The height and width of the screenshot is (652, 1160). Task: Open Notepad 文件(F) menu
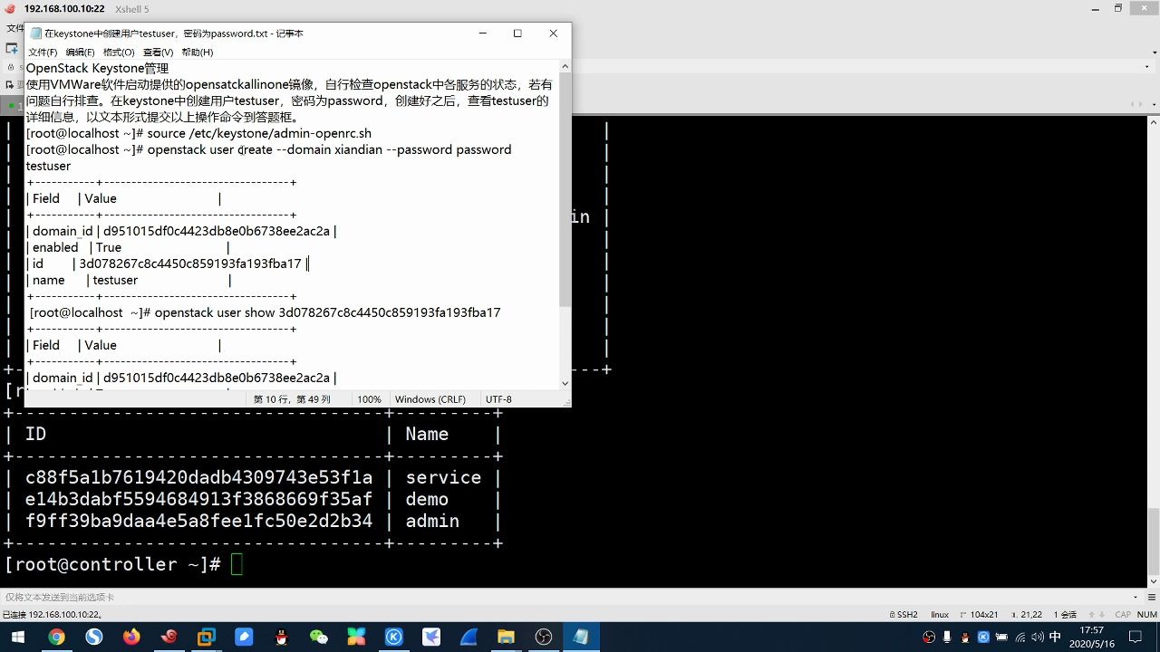[43, 53]
